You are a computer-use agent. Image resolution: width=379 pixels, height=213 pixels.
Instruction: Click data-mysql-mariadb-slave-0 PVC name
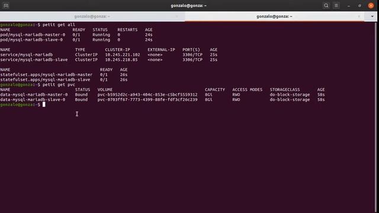pyautogui.click(x=33, y=100)
